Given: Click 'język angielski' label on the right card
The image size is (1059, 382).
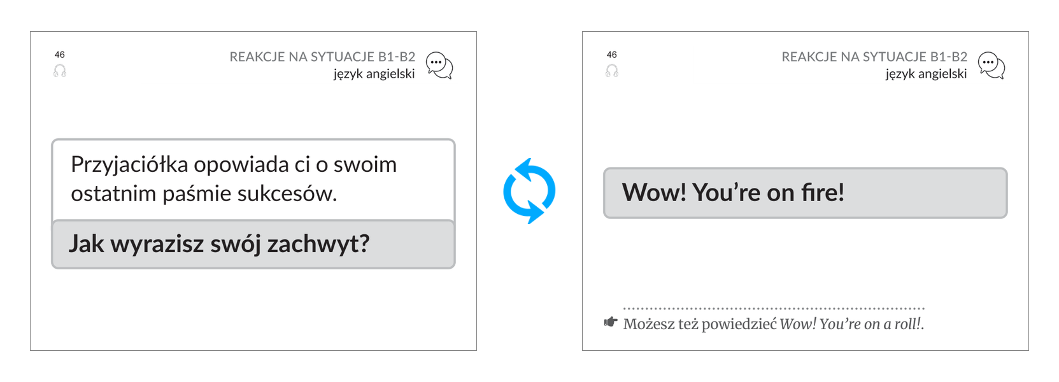Looking at the screenshot, I should click(x=926, y=74).
